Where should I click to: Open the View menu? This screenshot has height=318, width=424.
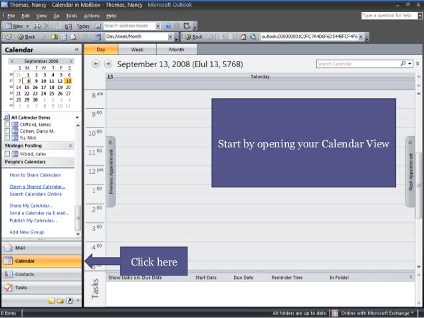click(x=41, y=16)
